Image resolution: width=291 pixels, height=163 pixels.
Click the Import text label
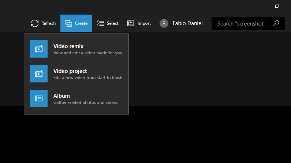(144, 23)
